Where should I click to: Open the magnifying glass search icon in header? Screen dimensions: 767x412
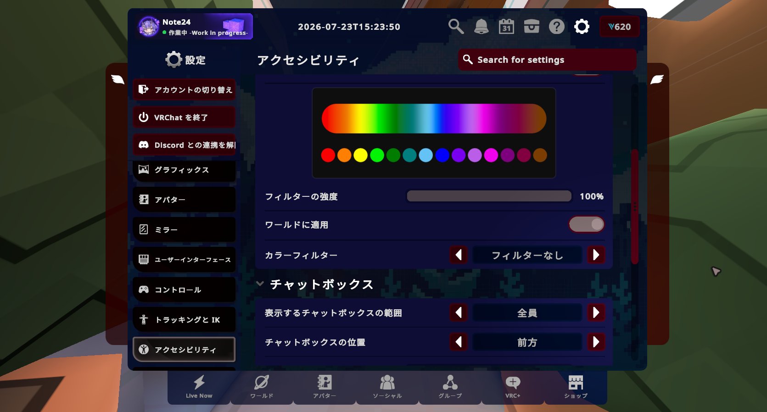456,27
